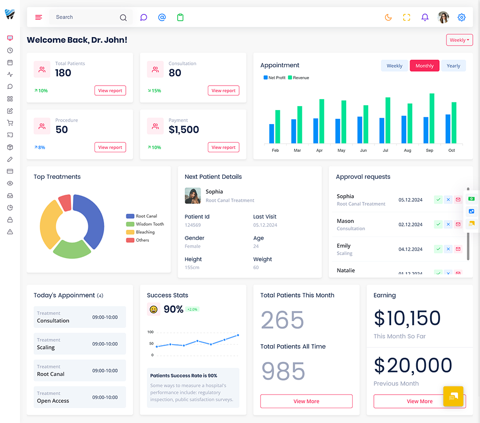Open user profile avatar
The width and height of the screenshot is (480, 423).
pyautogui.click(x=443, y=17)
